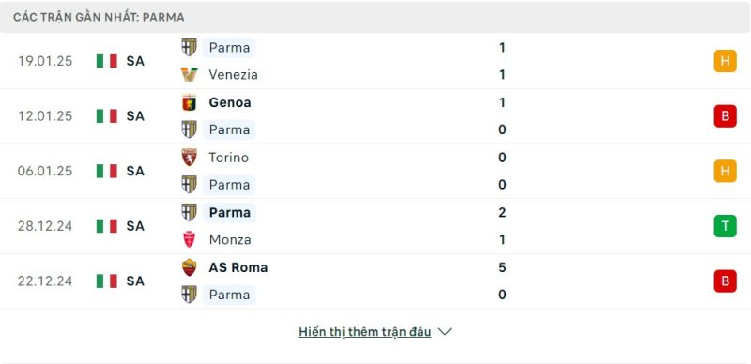Click the Genoa club crest icon
This screenshot has height=364, width=751.
tap(190, 102)
